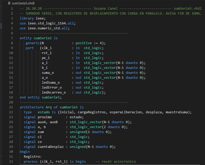205x165 pixels.
Task: Place cursor on the 'library' keyword
Action: tap(27, 18)
